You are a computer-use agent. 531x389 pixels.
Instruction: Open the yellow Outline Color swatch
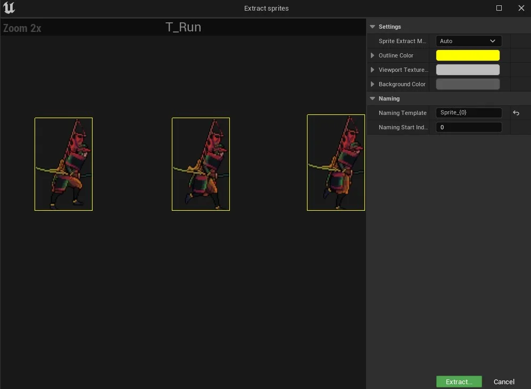tap(468, 55)
